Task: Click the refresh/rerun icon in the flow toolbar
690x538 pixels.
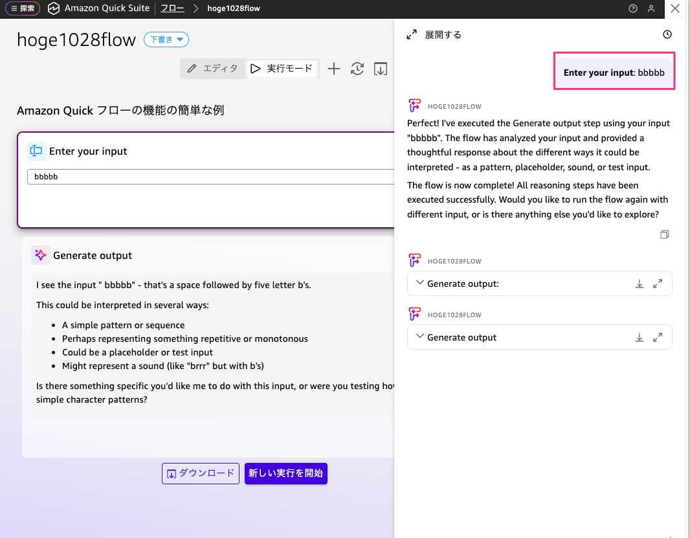Action: tap(357, 69)
